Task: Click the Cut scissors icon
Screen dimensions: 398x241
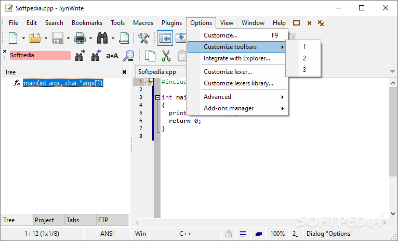Action: pos(166,55)
